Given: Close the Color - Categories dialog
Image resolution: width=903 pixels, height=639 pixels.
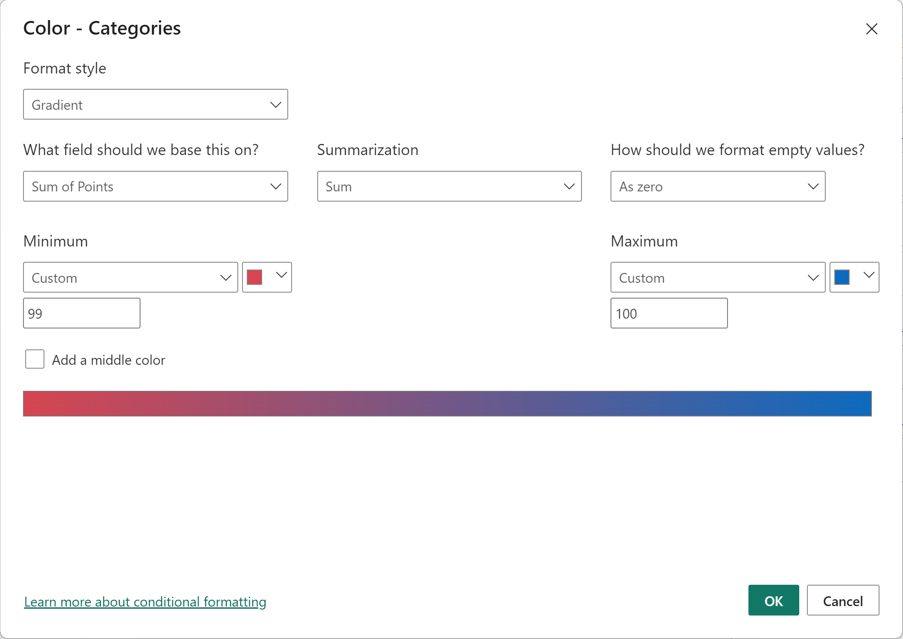Looking at the screenshot, I should click(871, 29).
